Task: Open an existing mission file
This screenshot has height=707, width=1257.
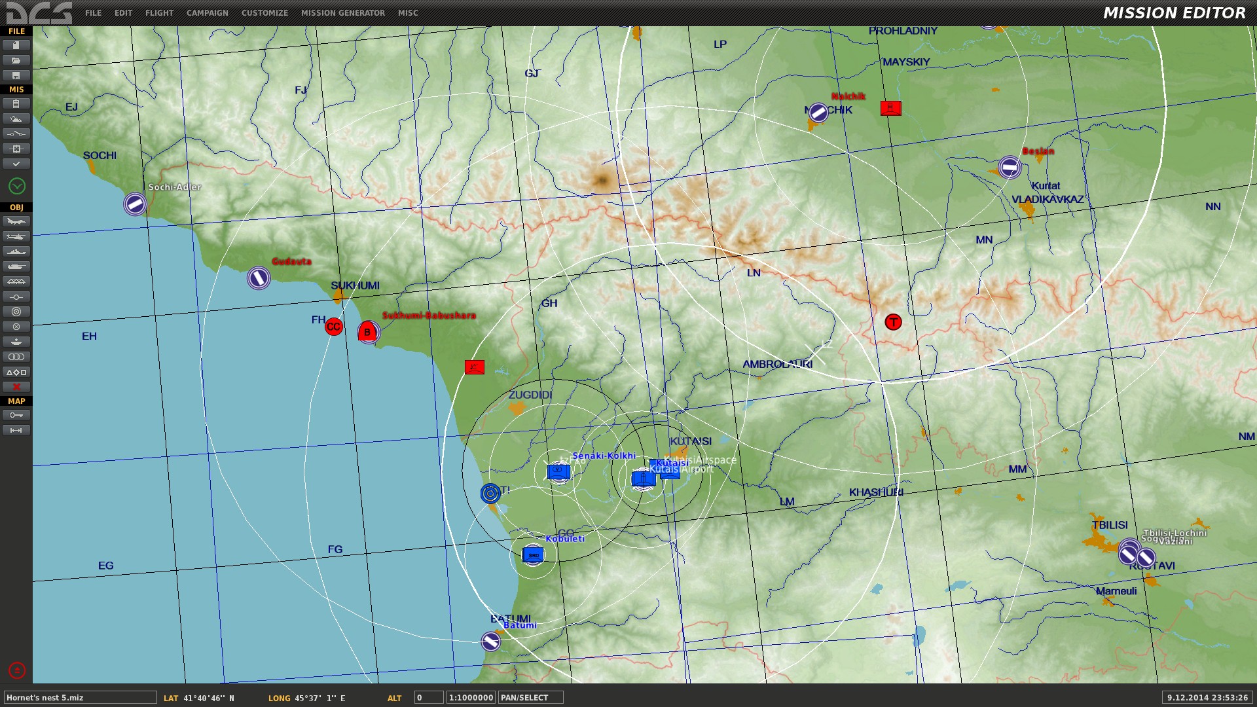Action: (16, 60)
